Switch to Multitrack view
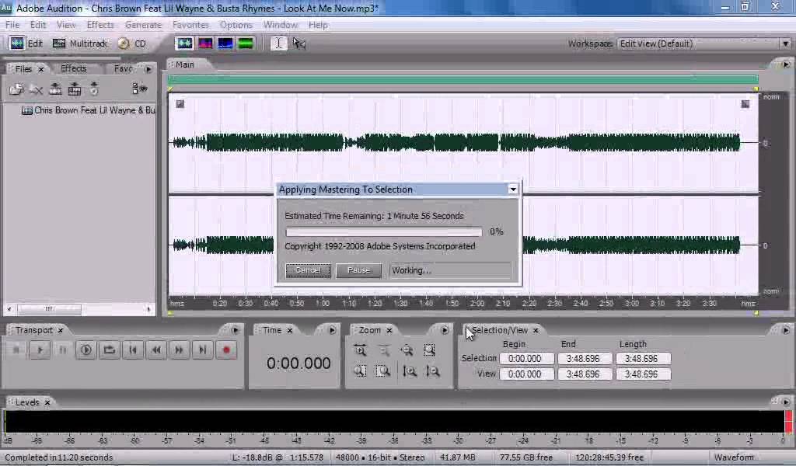This screenshot has width=796, height=466. 80,43
